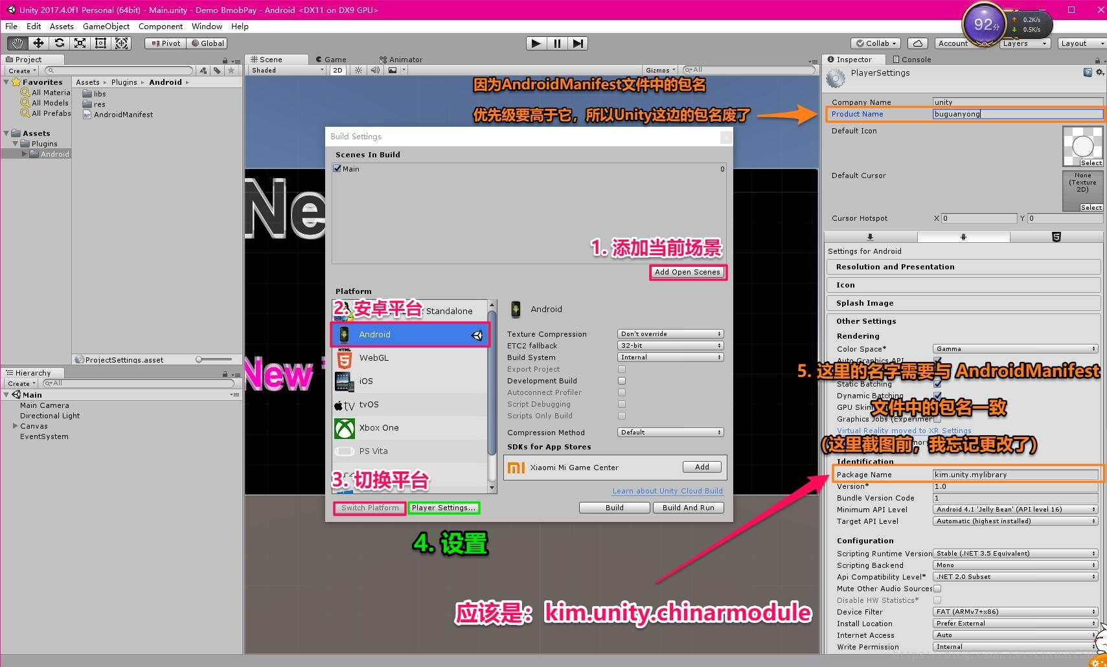The height and width of the screenshot is (667, 1107).
Task: Toggle scene lighting sun icon
Action: pos(358,70)
